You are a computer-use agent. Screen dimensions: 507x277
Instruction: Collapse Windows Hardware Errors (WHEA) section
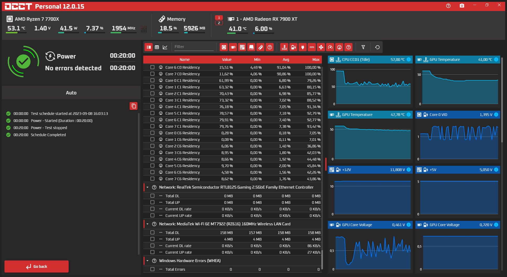pyautogui.click(x=147, y=261)
